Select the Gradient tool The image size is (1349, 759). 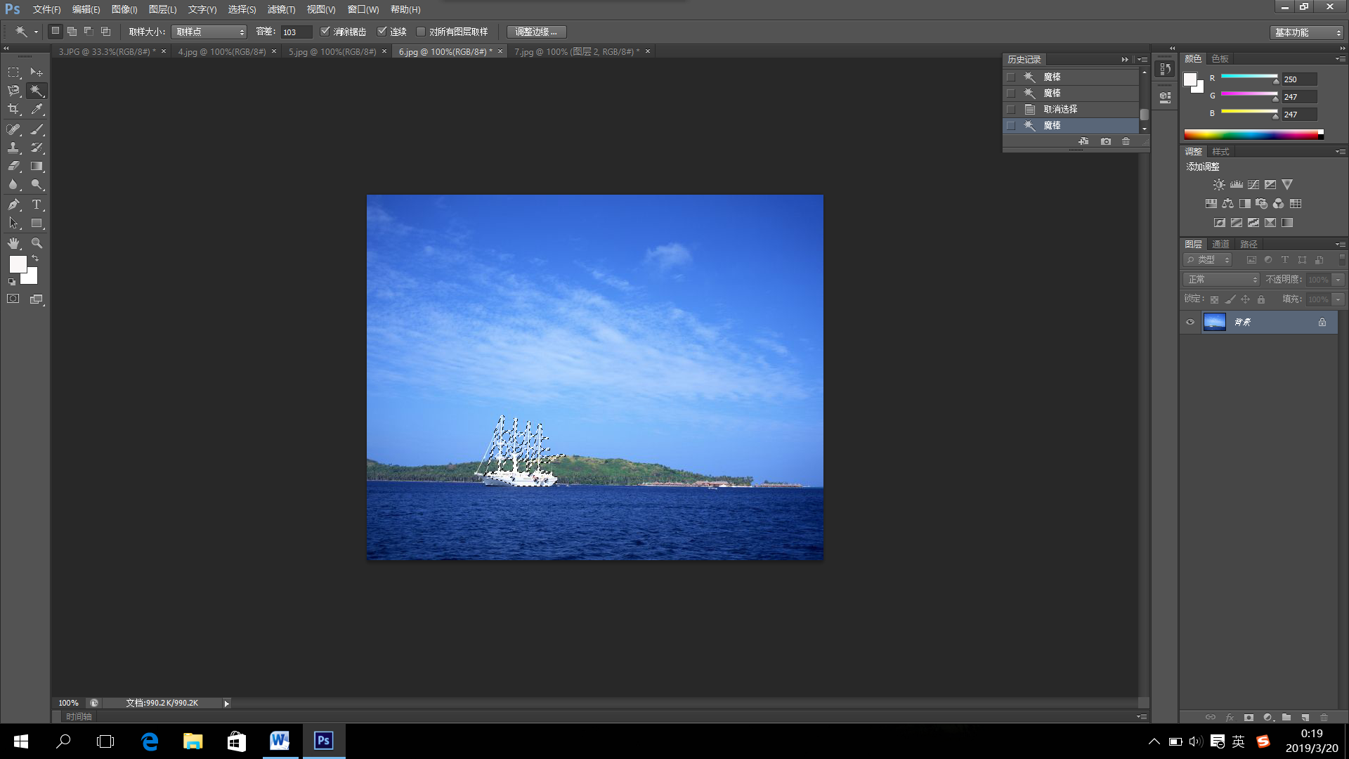click(37, 167)
